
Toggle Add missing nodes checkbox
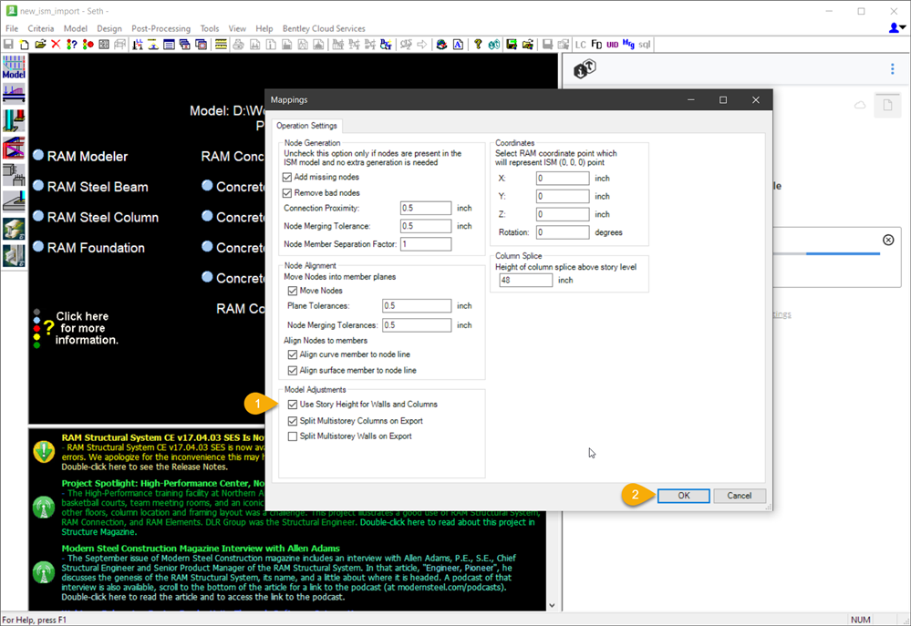(x=287, y=177)
